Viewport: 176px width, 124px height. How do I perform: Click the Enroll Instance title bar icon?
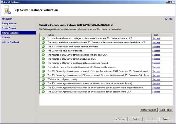[x=2, y=2]
